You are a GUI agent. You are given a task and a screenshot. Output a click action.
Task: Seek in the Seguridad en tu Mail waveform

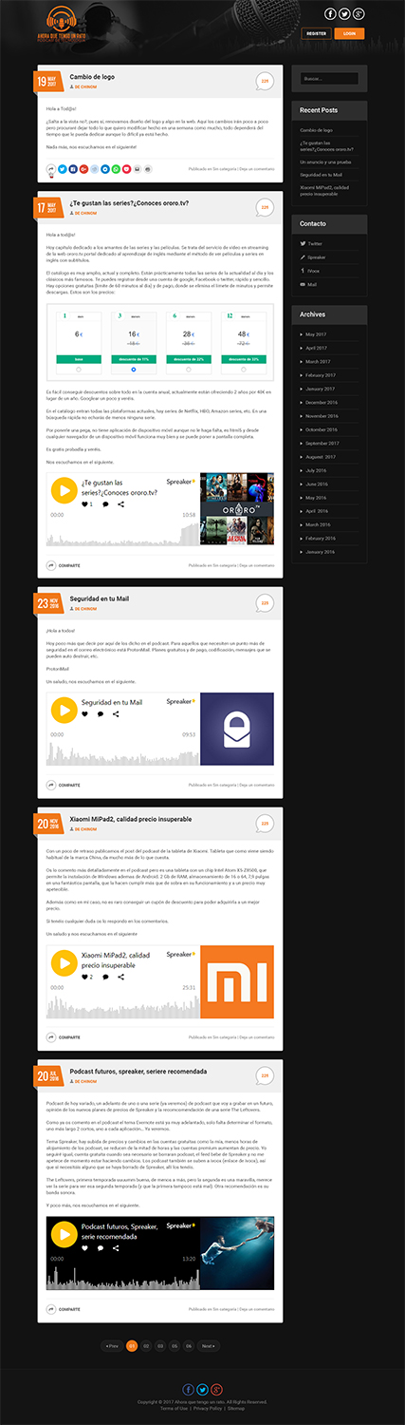[x=121, y=755]
